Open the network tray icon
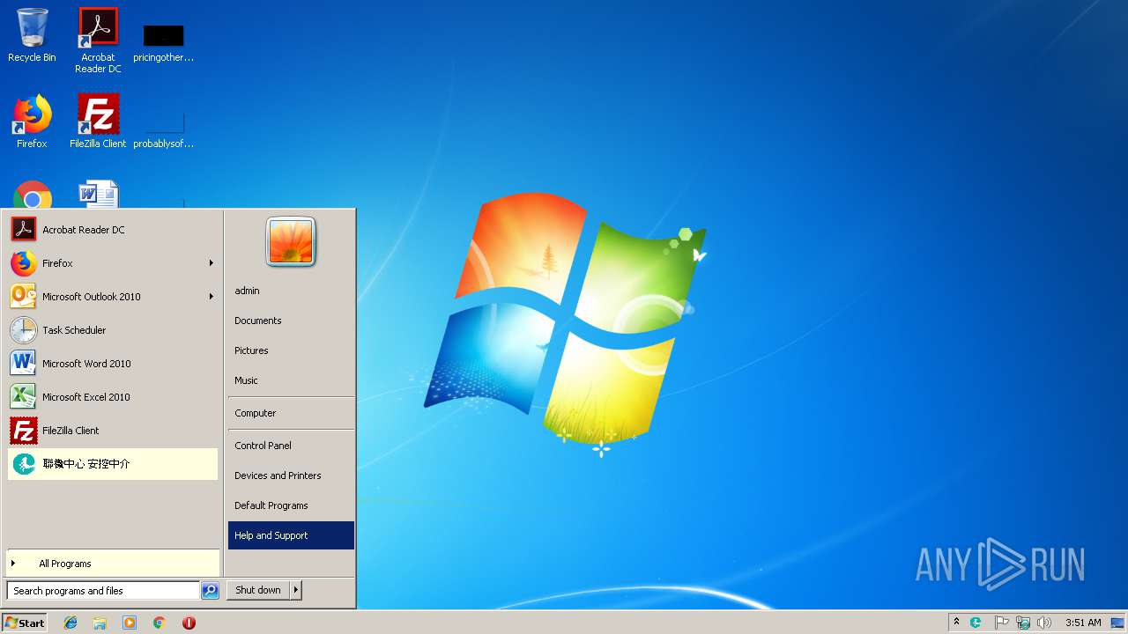Screen dimensions: 1128x634 tap(1023, 623)
